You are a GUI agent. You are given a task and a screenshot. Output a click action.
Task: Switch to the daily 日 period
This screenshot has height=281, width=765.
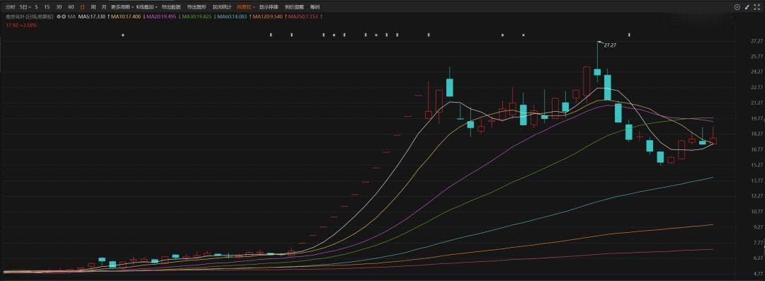tap(82, 7)
